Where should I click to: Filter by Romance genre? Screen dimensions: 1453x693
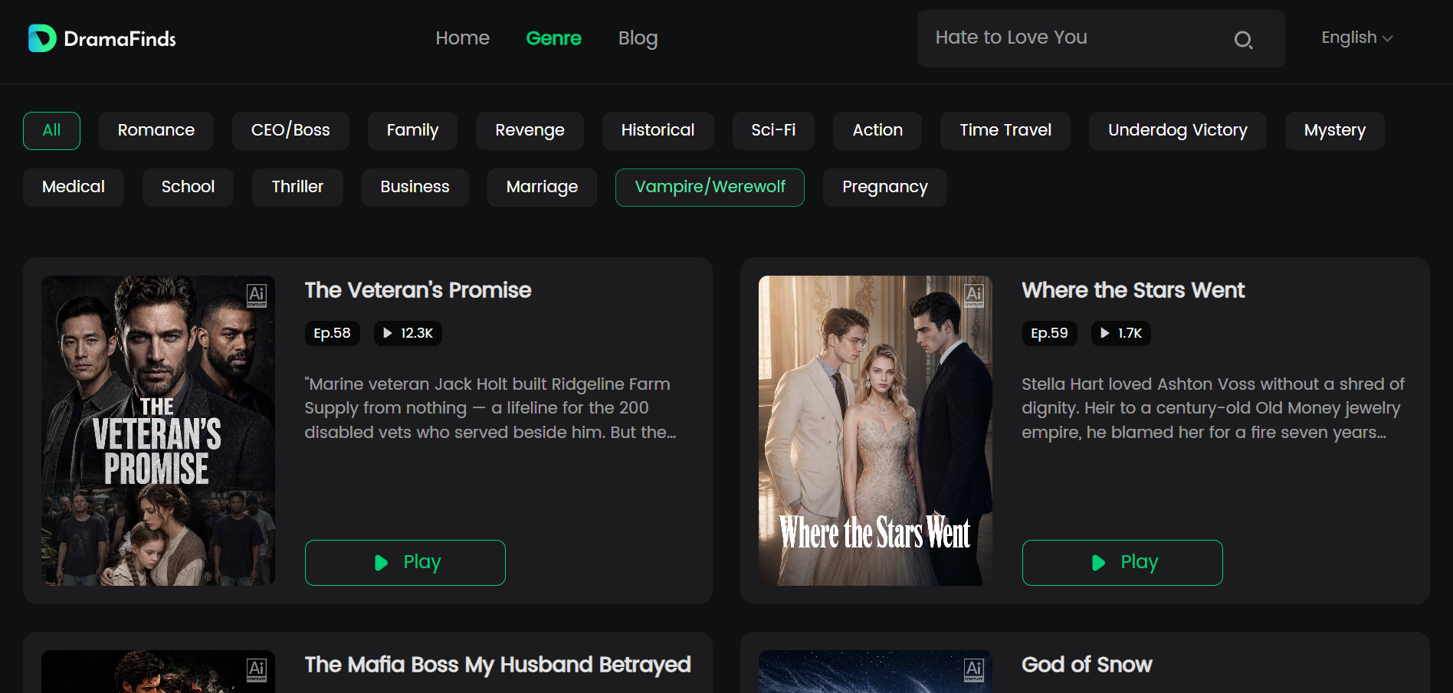pos(156,131)
